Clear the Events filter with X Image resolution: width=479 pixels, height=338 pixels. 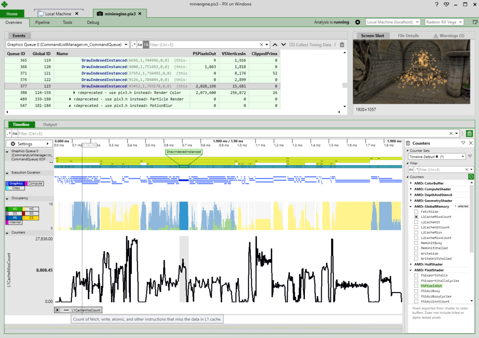pyautogui.click(x=261, y=44)
